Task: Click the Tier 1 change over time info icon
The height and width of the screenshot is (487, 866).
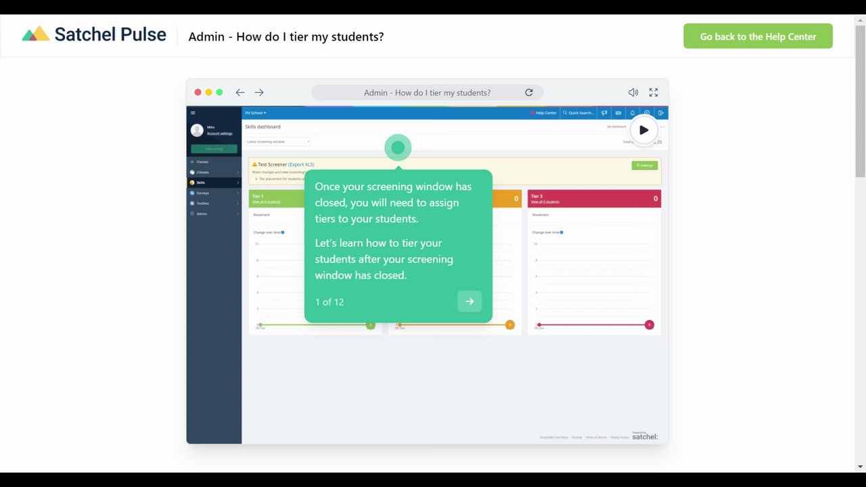Action: (282, 232)
